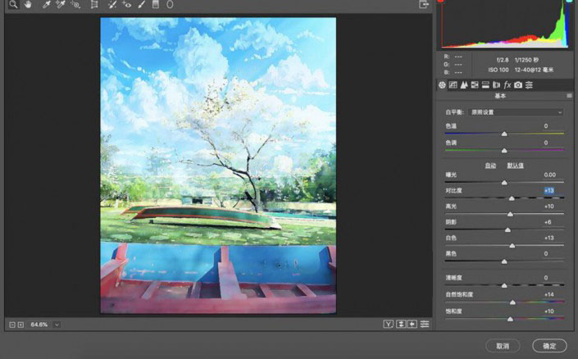This screenshot has width=578, height=359.
Task: Open the zoom level dropdown at 64.6%
Action: click(57, 325)
